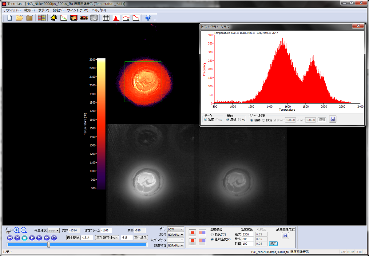Click the 適用 button beside temperature range
The height and width of the screenshot is (256, 369).
point(273,244)
